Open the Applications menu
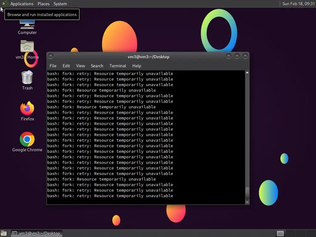The width and height of the screenshot is (316, 237). [22, 4]
